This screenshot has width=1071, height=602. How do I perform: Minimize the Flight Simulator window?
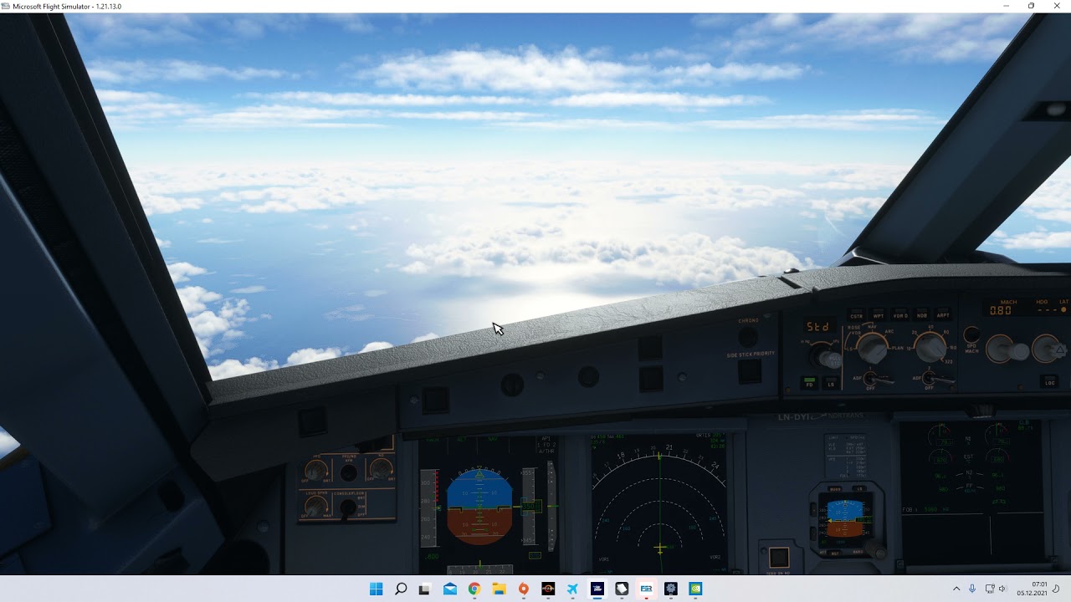tap(1006, 6)
